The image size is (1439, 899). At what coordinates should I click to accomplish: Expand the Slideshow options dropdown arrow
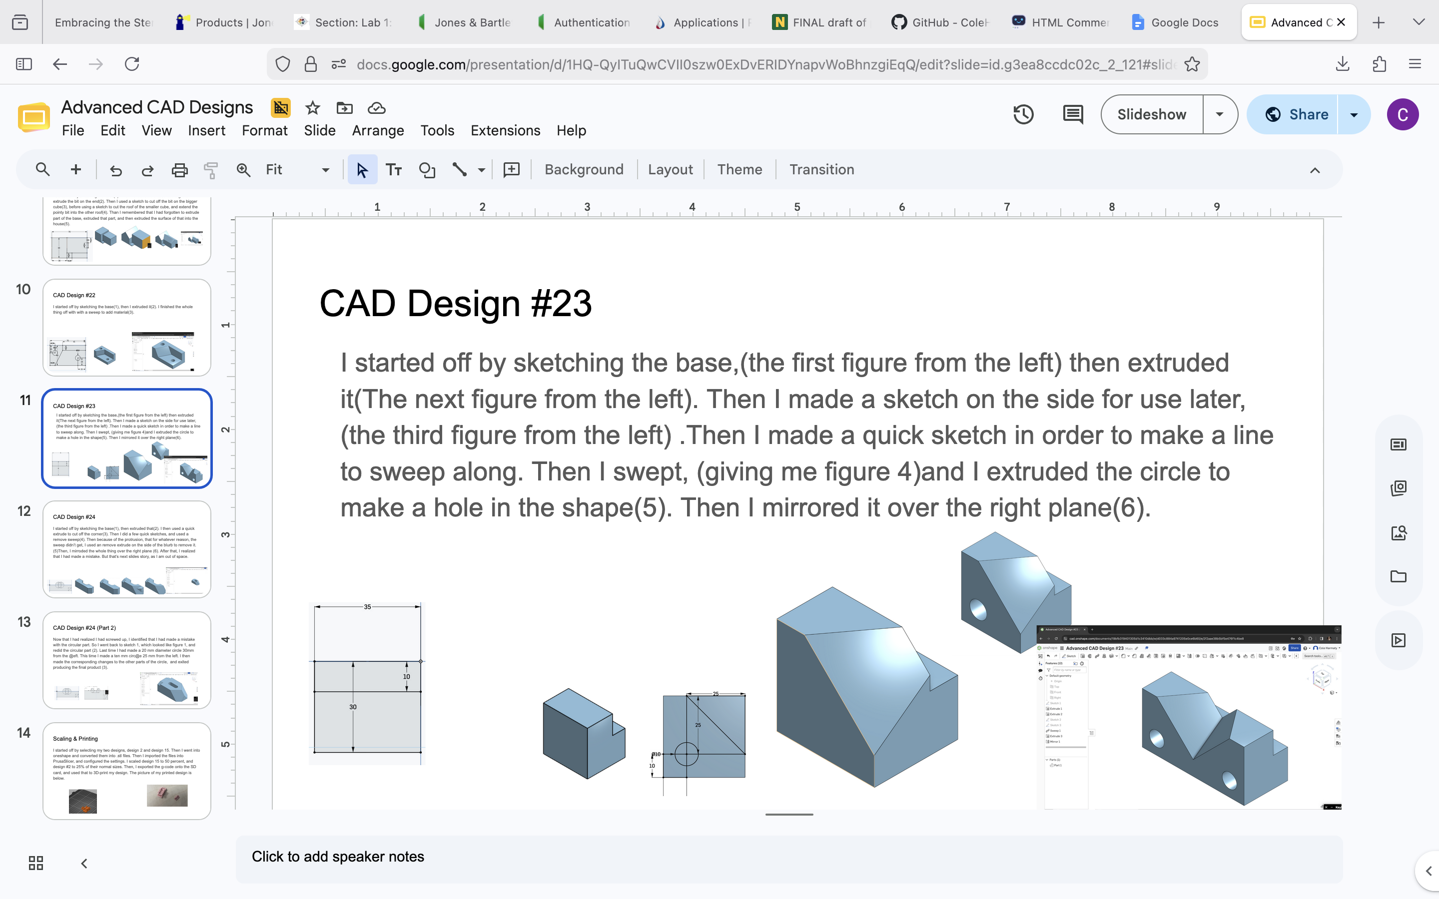click(1220, 114)
